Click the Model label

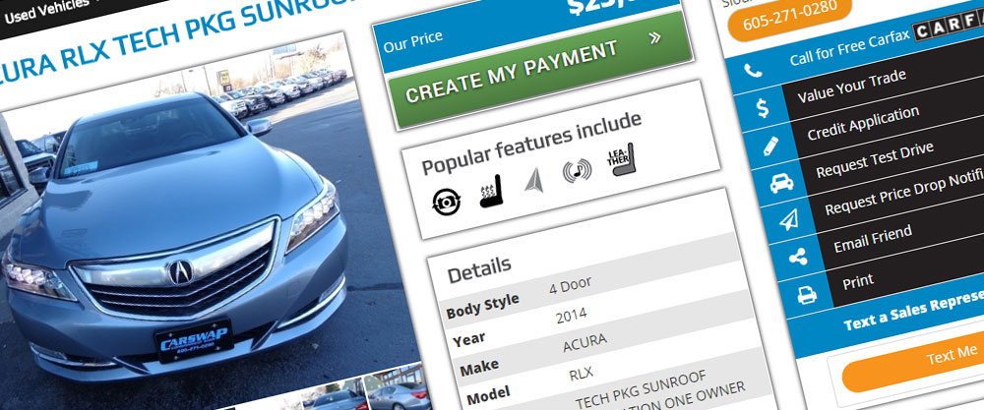(489, 395)
